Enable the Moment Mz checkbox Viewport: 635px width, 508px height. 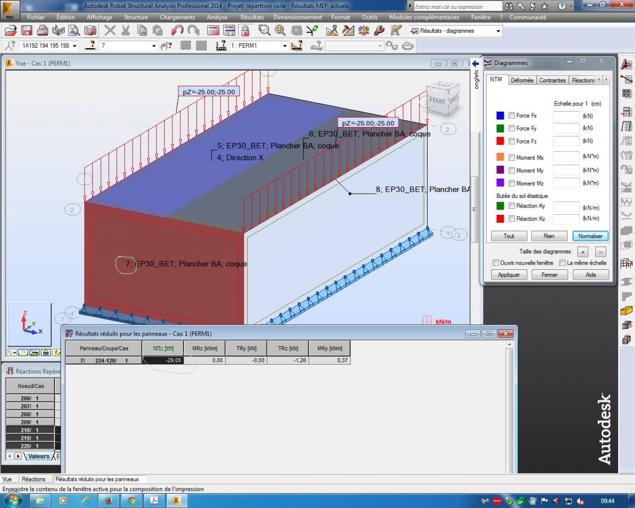pyautogui.click(x=512, y=183)
